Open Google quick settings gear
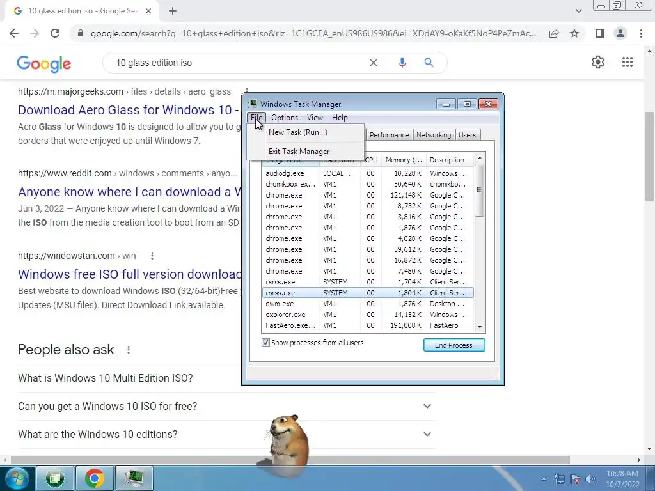Viewport: 655px width, 491px height. [598, 62]
